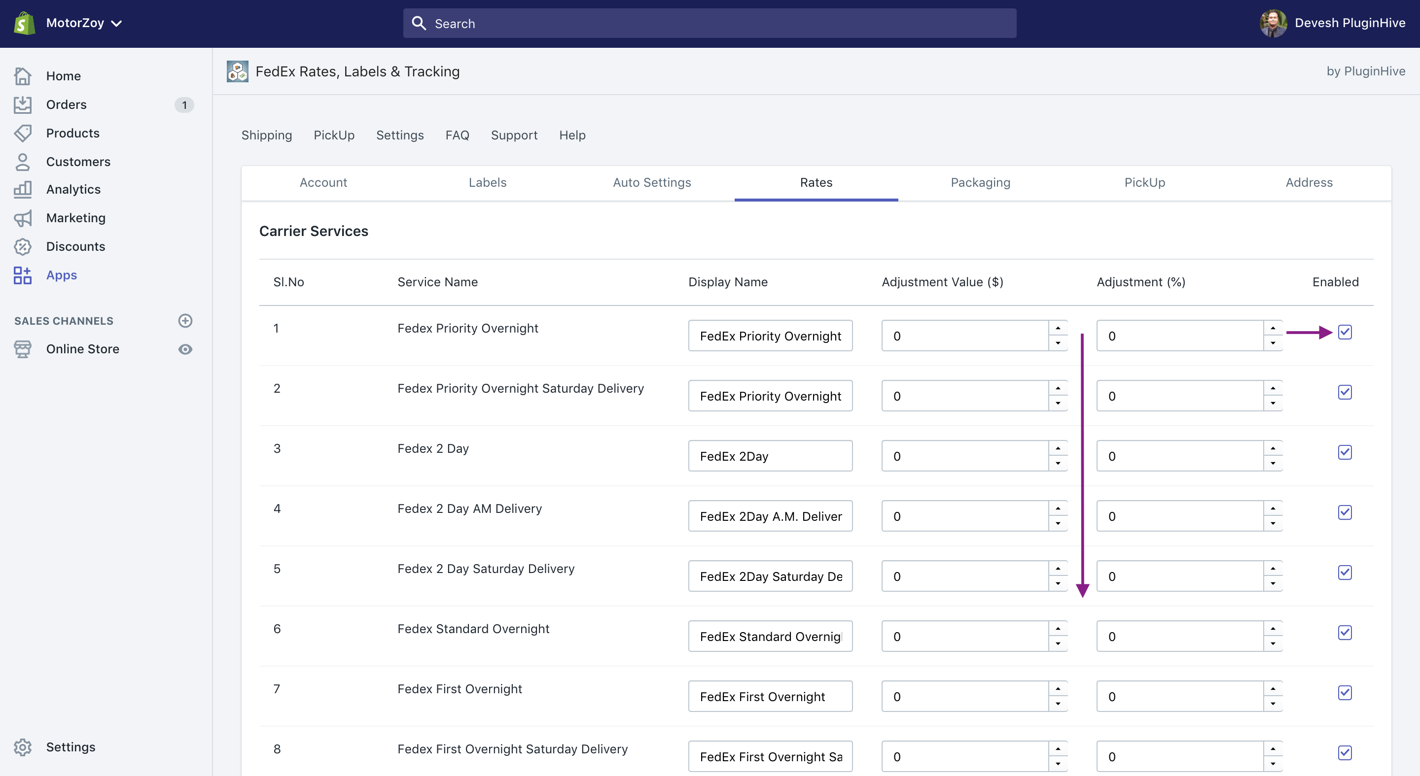The width and height of the screenshot is (1420, 776).
Task: Open the Support menu
Action: tap(514, 135)
